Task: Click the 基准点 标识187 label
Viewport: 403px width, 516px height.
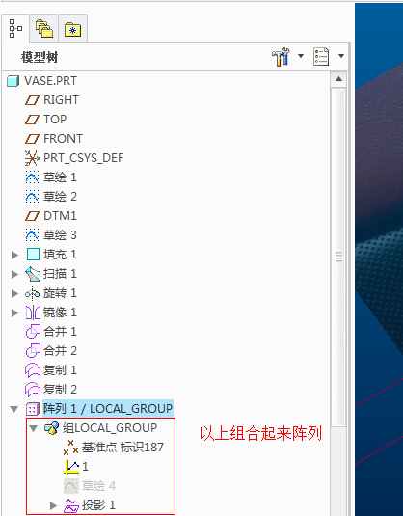Action: 122,448
